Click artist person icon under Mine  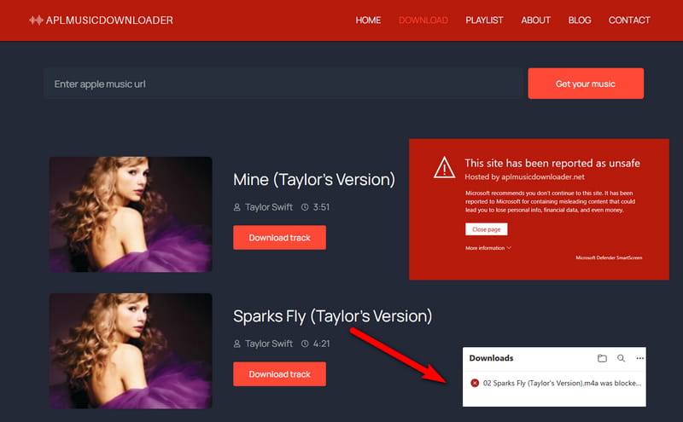pos(237,207)
